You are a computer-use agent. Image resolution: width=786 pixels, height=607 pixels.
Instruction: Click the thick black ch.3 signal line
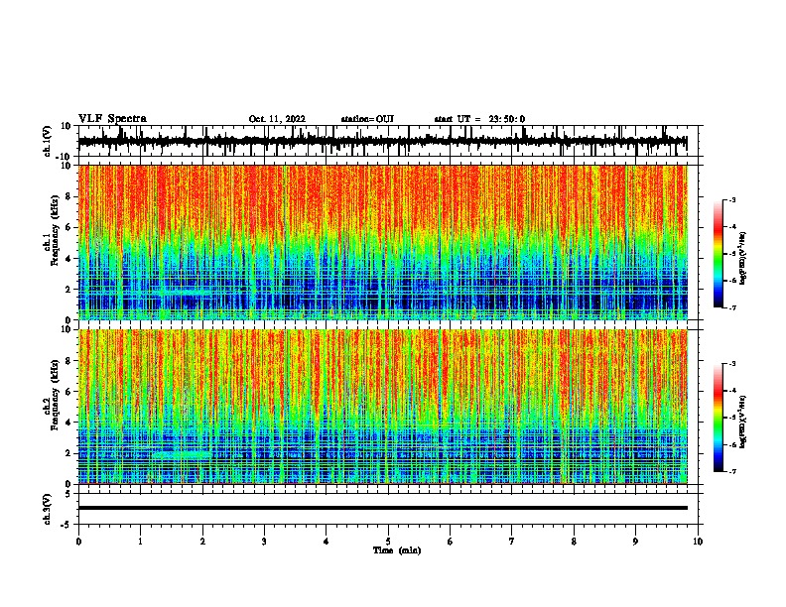pyautogui.click(x=383, y=508)
